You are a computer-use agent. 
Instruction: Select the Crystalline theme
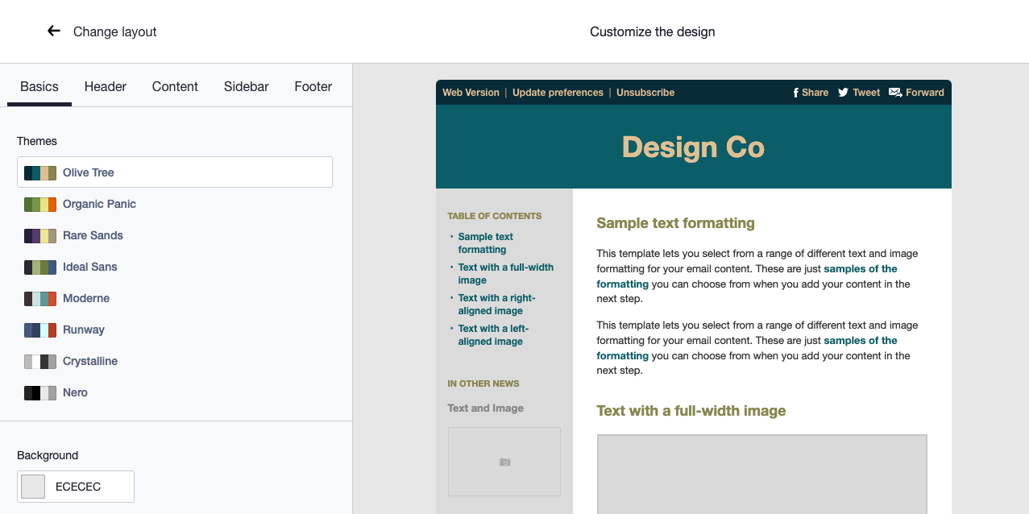click(x=89, y=361)
